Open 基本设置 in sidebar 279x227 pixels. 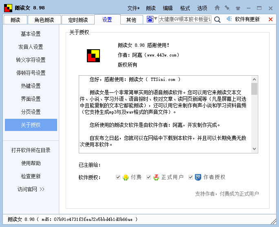click(x=31, y=34)
